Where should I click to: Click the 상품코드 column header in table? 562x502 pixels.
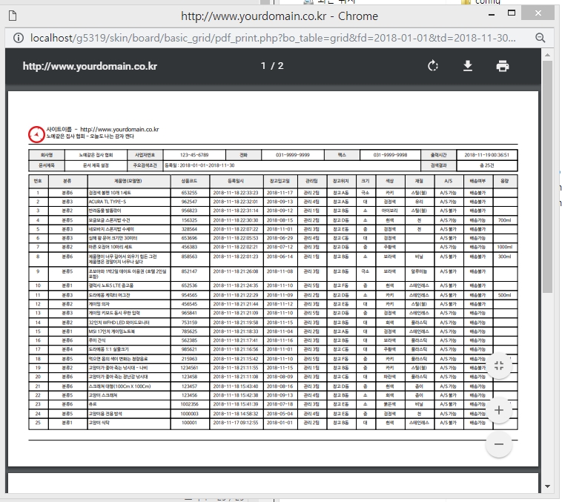point(189,180)
